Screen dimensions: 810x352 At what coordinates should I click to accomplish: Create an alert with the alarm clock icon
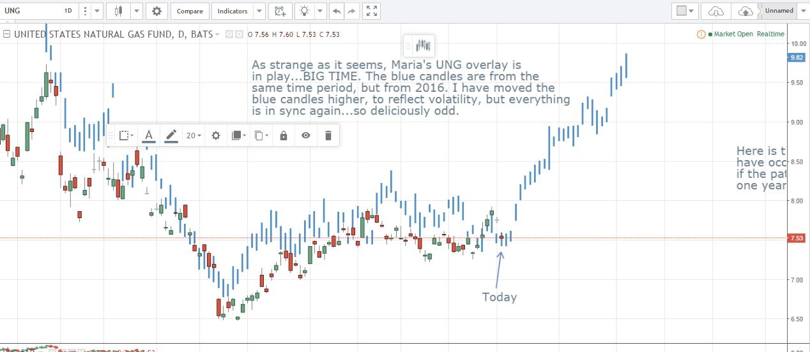pos(279,11)
